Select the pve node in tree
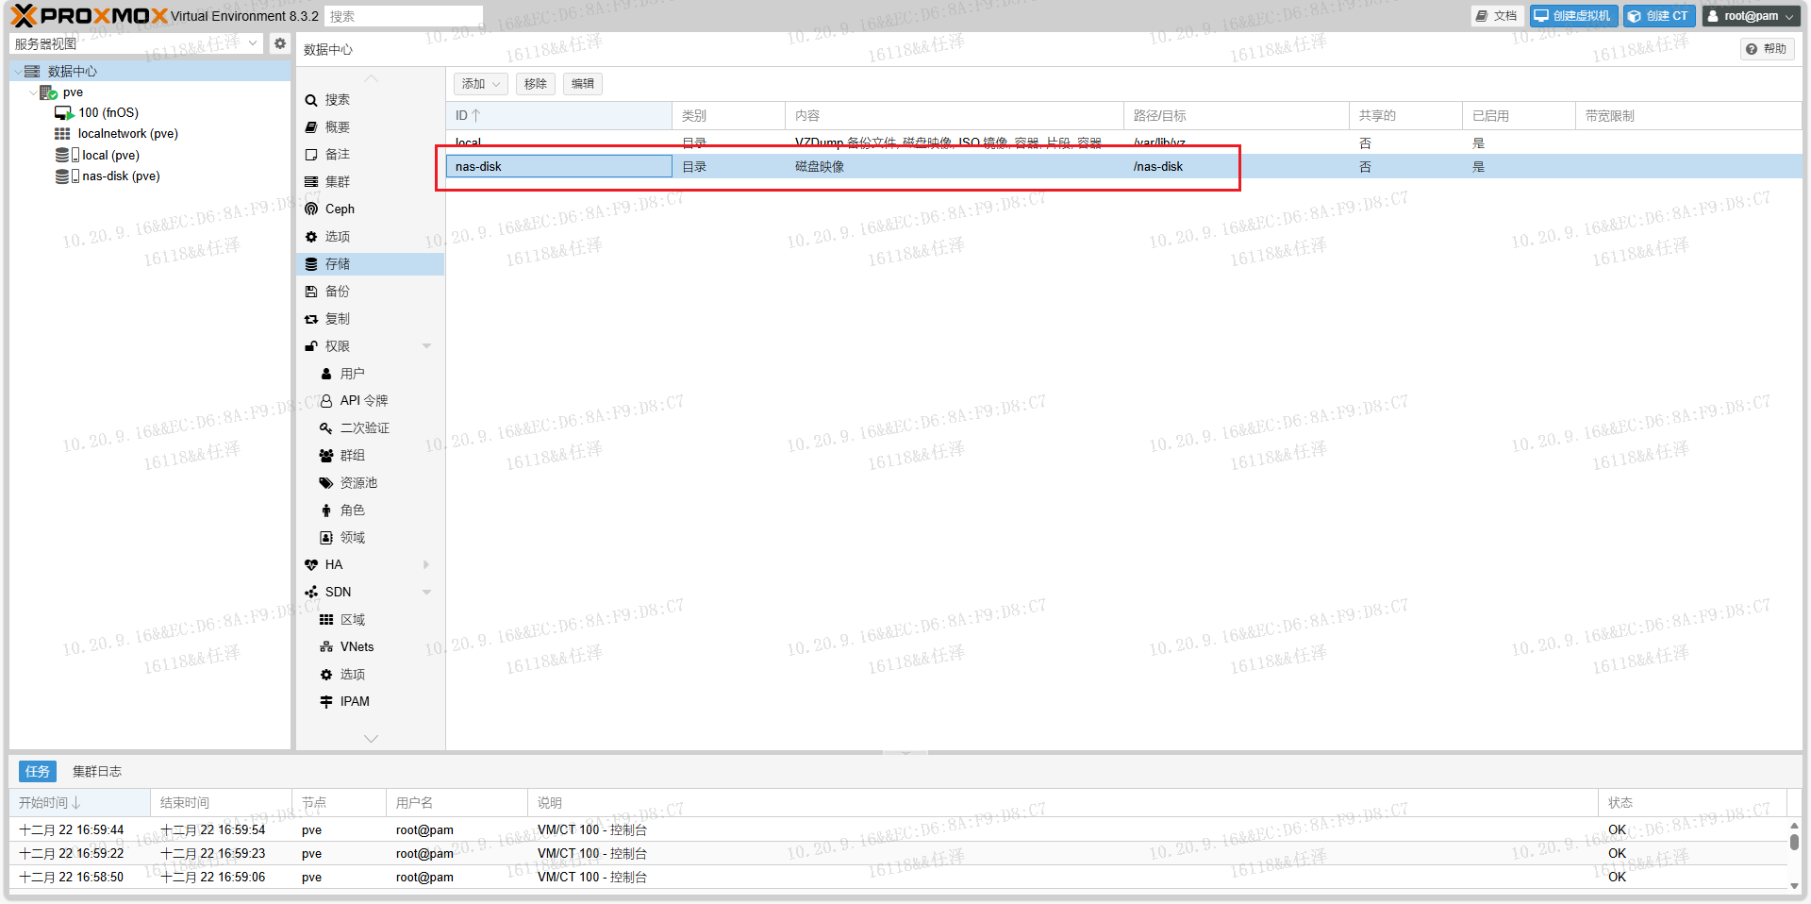 click(x=73, y=92)
